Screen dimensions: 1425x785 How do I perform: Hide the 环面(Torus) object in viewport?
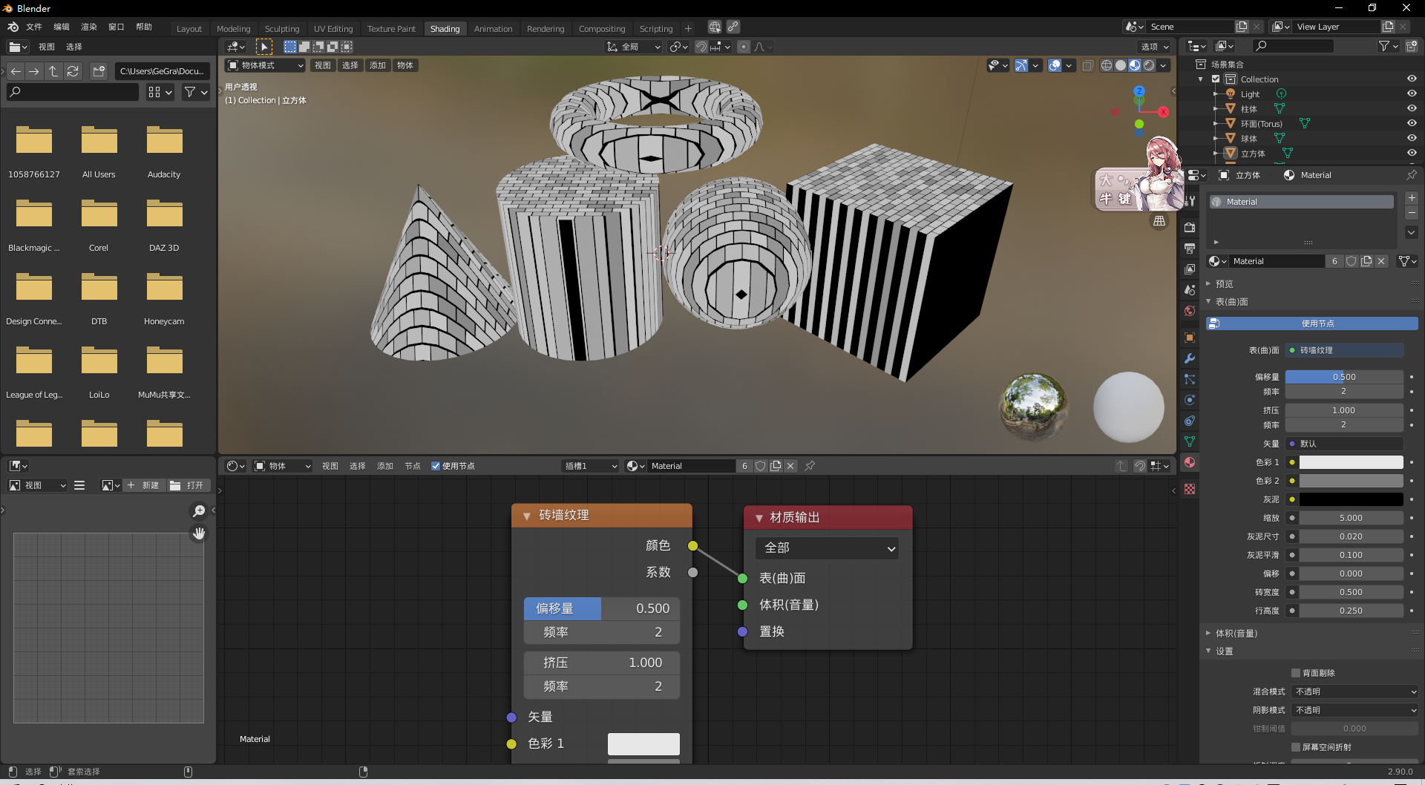pyautogui.click(x=1412, y=123)
